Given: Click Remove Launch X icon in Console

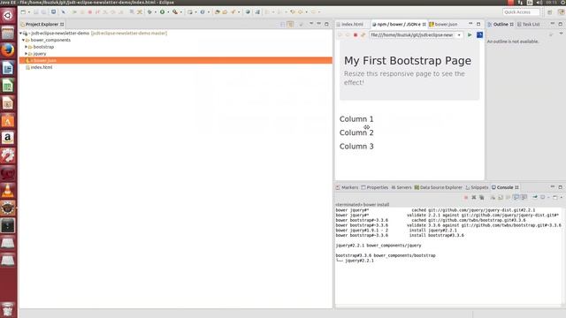Looking at the screenshot, I should point(474,198).
